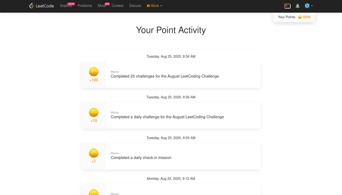Click the gold coin beside +100
Screen dimensions: 342x195
[x=94, y=71]
